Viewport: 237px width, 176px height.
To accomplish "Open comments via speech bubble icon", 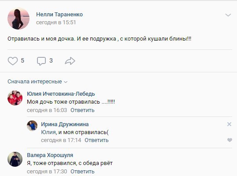I will pos(41,61).
